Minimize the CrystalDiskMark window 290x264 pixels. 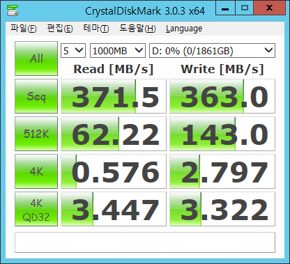click(x=225, y=8)
